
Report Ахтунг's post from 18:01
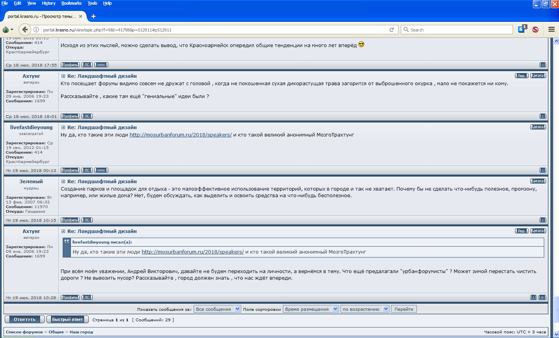[x=543, y=116]
